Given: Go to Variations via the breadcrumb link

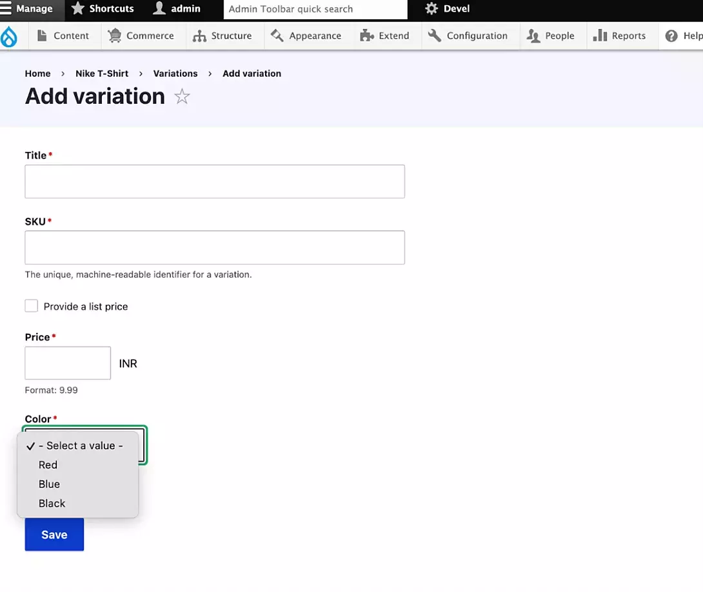Looking at the screenshot, I should point(175,73).
